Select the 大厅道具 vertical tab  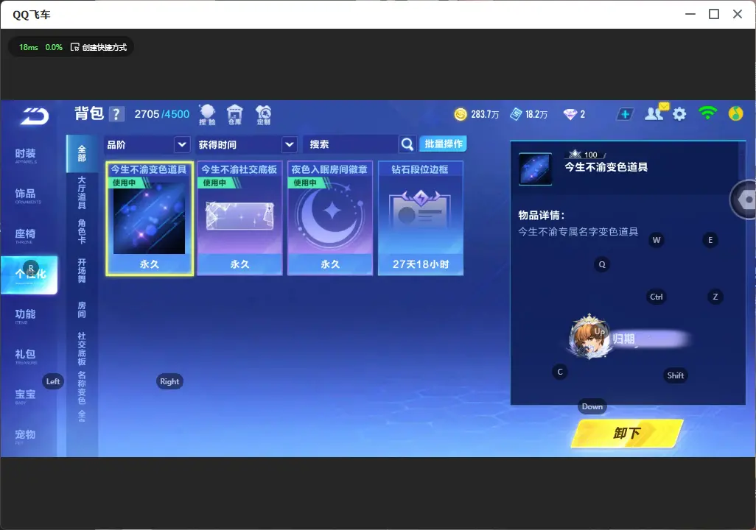82,193
